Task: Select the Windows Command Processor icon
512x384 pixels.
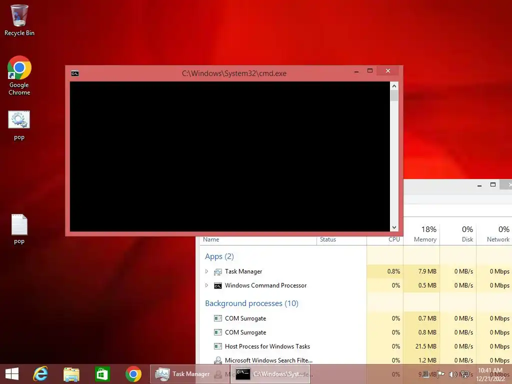Action: tap(218, 285)
